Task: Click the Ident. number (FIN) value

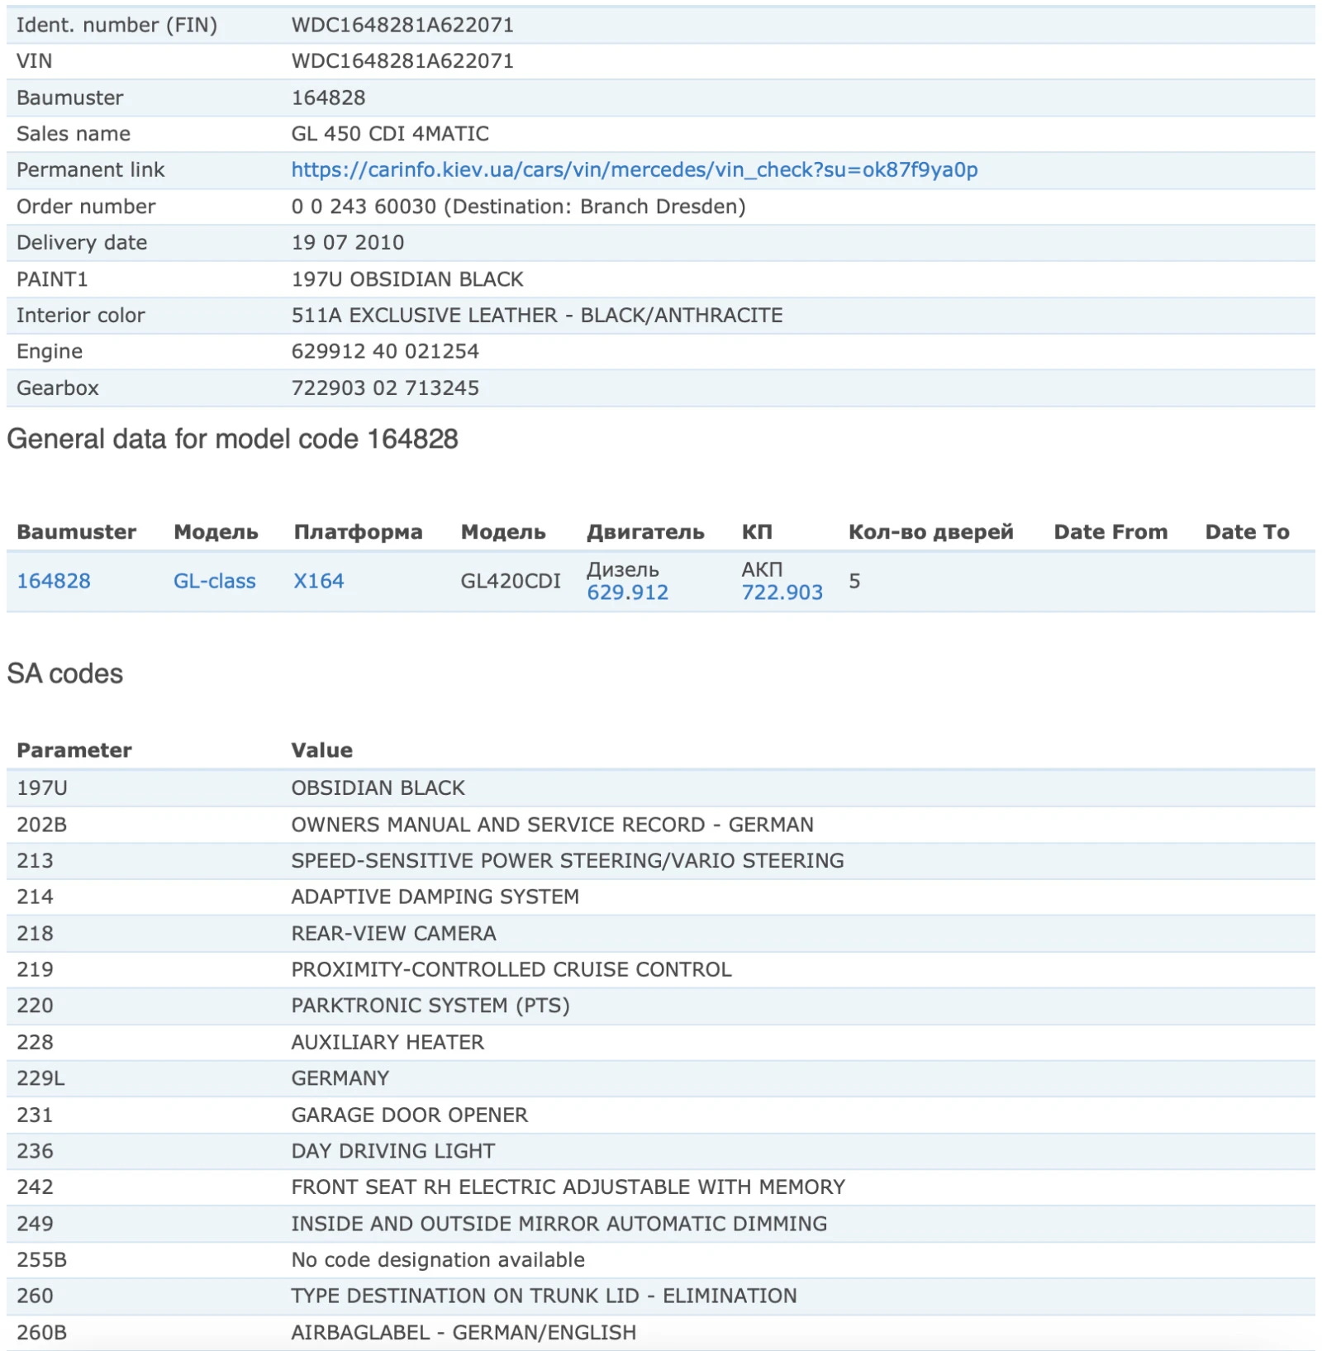Action: point(402,25)
